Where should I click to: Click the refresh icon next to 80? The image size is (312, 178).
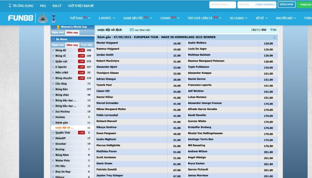[271, 30]
